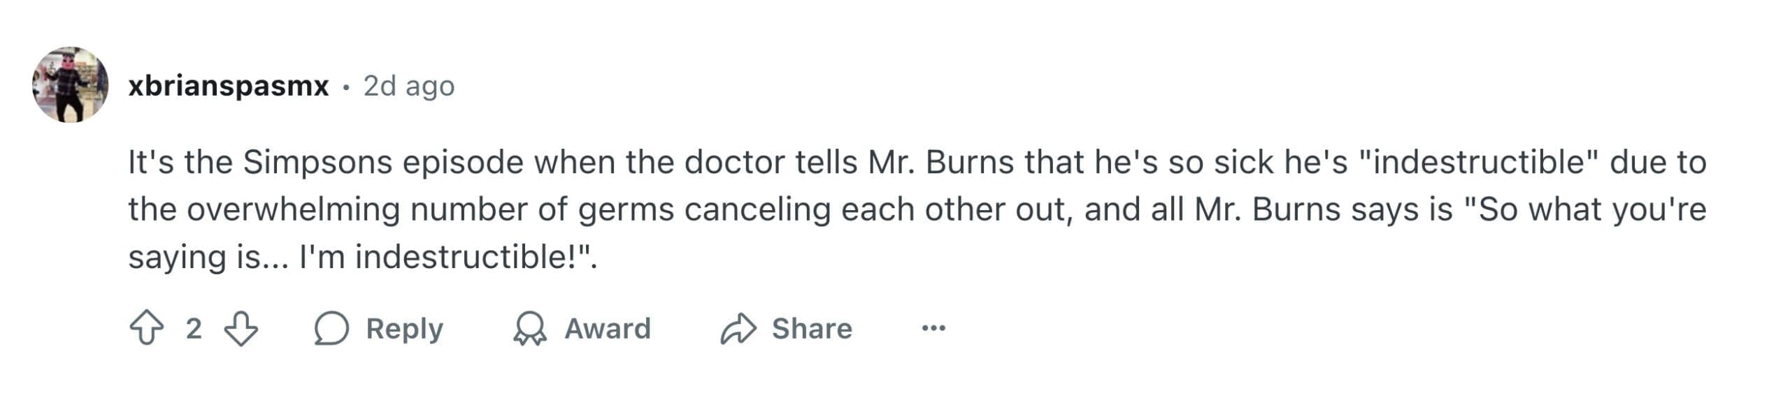1790x393 pixels.
Task: Click "I'm indestructible!" on the last line
Action: point(447,257)
